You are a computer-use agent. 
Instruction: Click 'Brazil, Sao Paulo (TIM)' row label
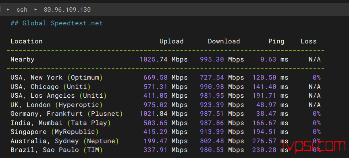(56, 150)
